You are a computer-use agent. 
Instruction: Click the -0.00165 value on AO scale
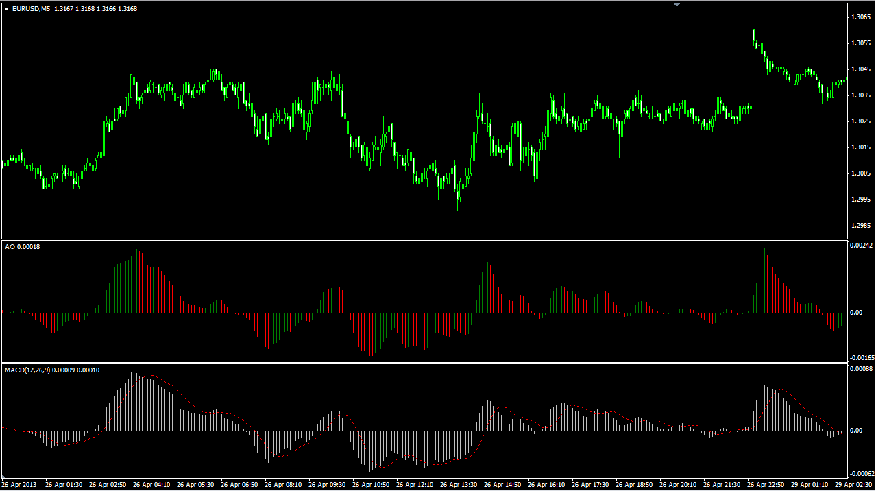coord(861,358)
